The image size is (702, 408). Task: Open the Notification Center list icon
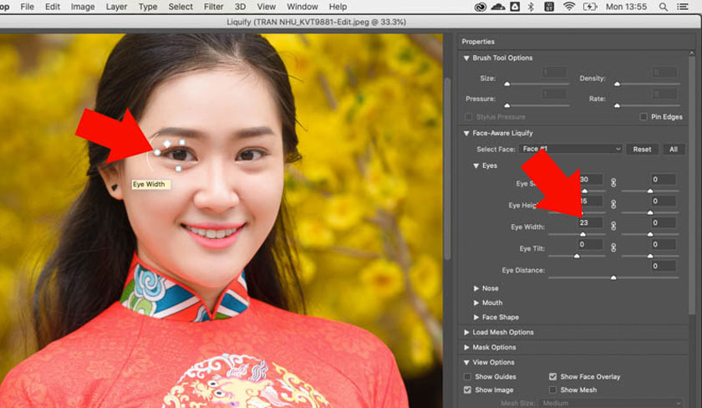click(682, 7)
